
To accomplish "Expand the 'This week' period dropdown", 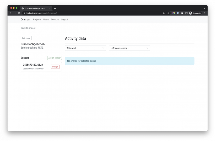I will click(85, 48).
